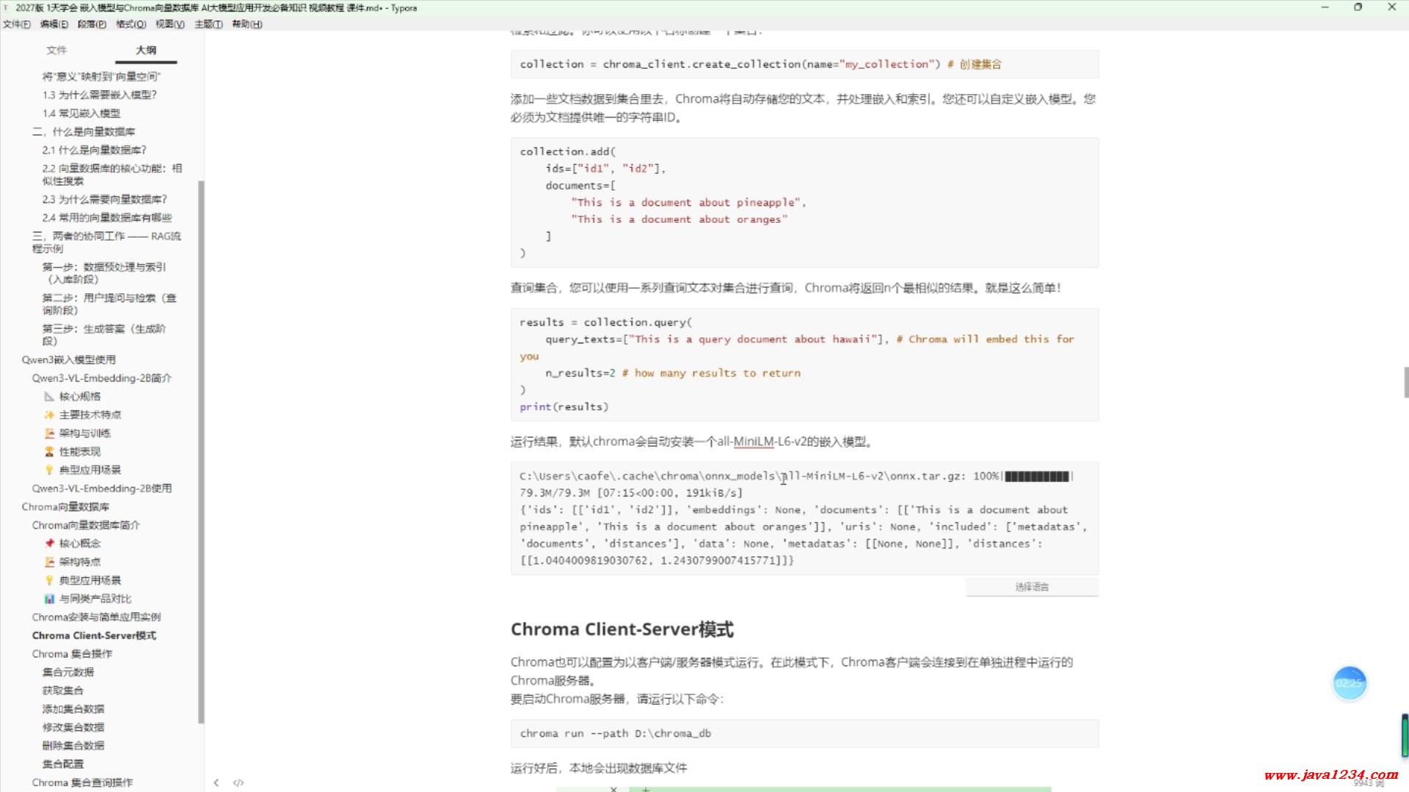
Task: Switch to the 大纲 outline tab
Action: 146,50
